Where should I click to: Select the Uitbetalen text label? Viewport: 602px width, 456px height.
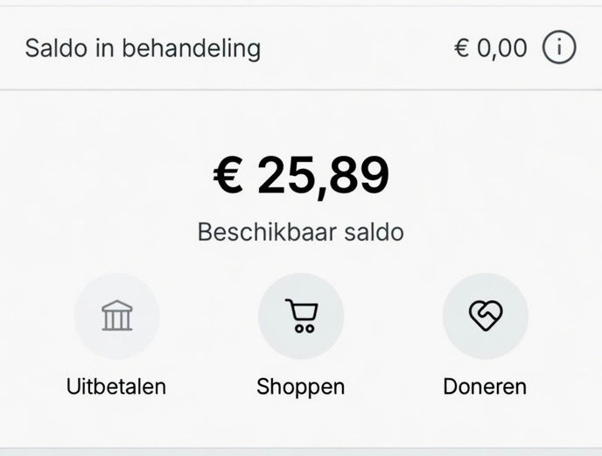[x=116, y=386]
